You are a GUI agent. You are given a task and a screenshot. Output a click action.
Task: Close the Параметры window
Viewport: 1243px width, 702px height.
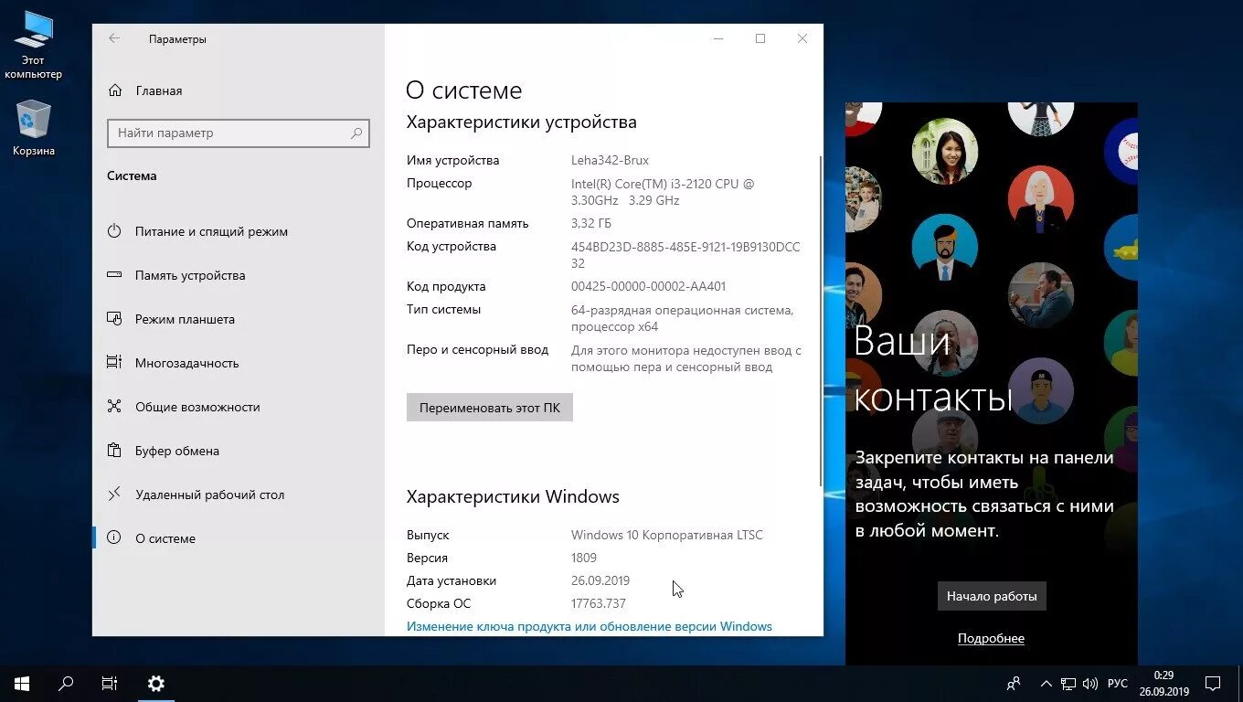tap(802, 38)
